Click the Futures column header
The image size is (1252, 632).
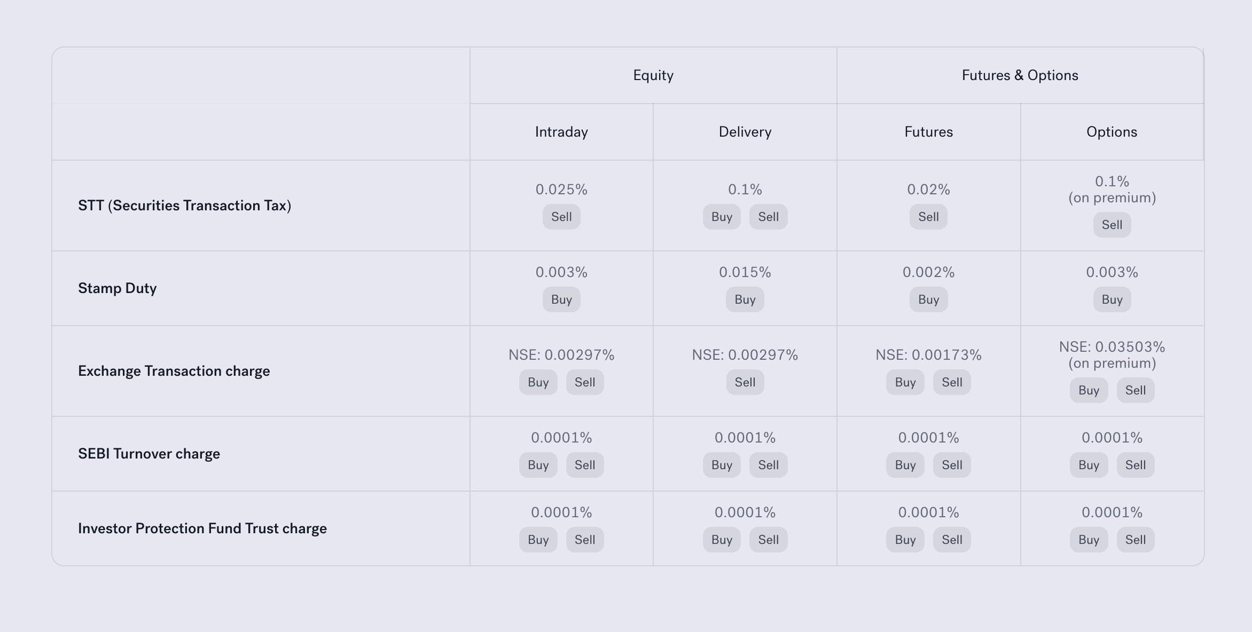pos(928,132)
